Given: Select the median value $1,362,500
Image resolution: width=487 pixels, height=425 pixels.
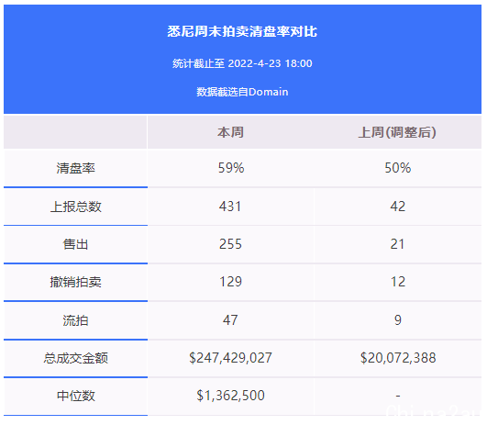Looking at the screenshot, I should pos(230,396).
